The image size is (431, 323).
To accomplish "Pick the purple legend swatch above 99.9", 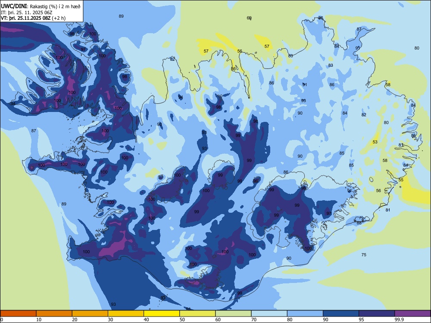I will tap(412, 314).
